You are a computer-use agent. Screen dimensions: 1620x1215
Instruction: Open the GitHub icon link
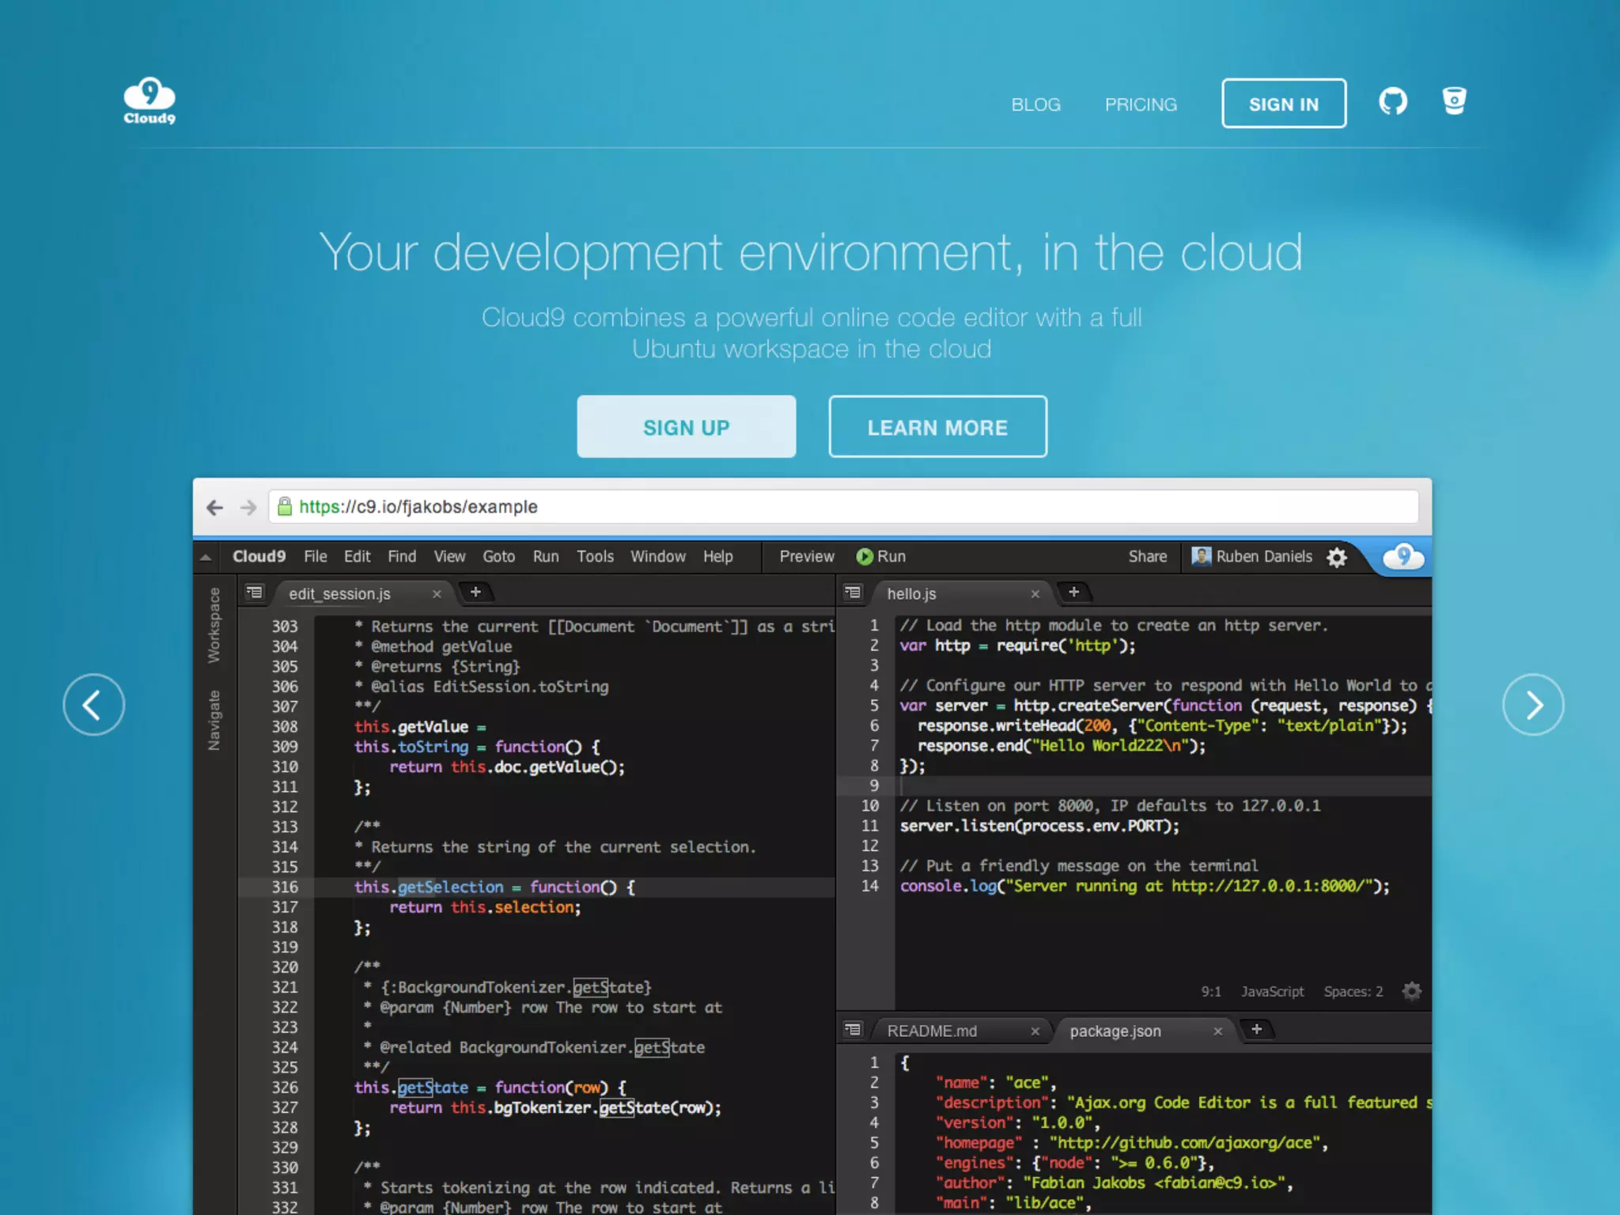pos(1393,101)
